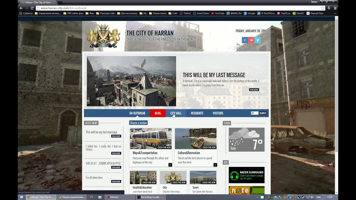356x200 pixels.
Task: Bookmark this page with the star icon
Action: click(x=323, y=8)
